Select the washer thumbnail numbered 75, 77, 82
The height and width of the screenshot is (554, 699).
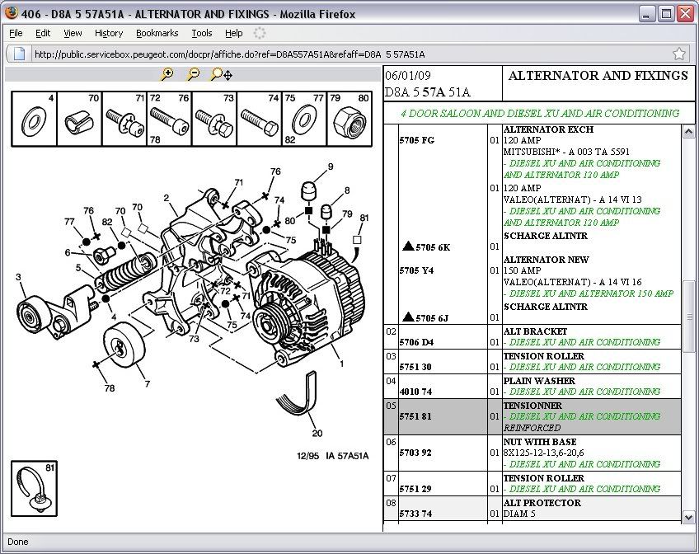(304, 119)
